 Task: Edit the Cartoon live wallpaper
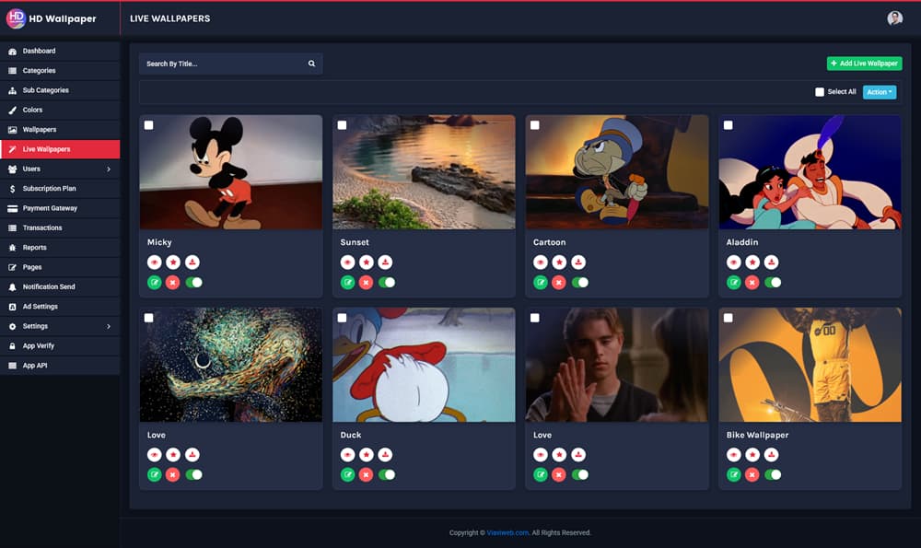pyautogui.click(x=541, y=283)
